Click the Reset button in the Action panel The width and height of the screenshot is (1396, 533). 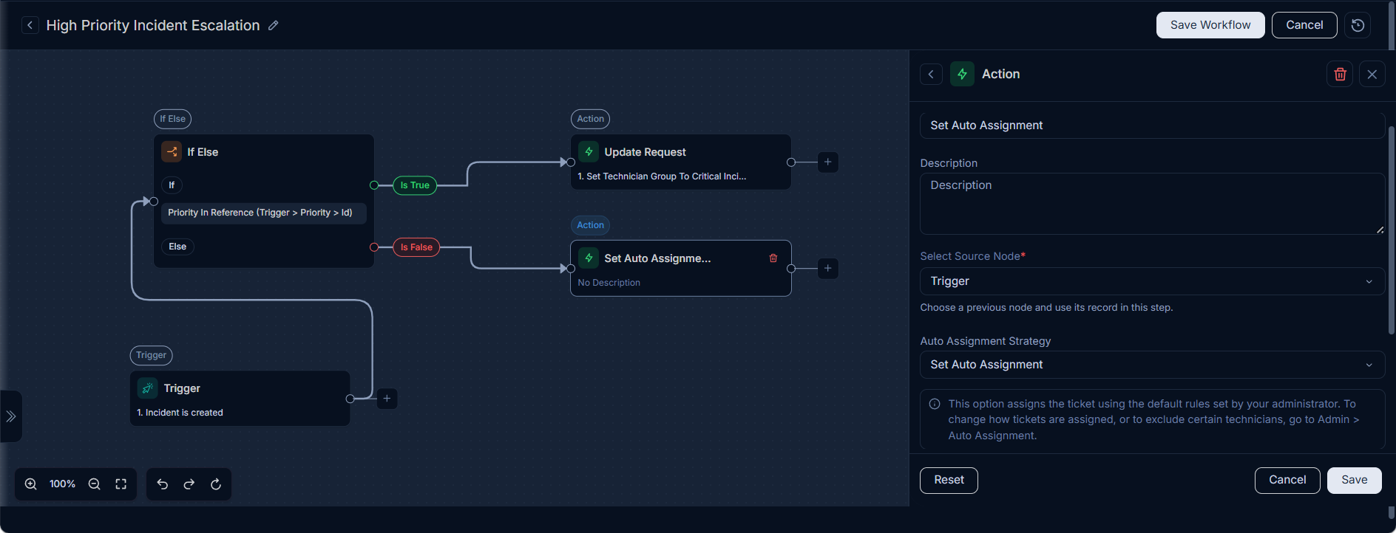(949, 480)
